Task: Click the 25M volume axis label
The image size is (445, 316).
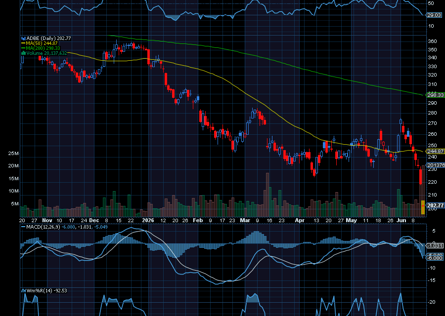Action: pos(13,154)
